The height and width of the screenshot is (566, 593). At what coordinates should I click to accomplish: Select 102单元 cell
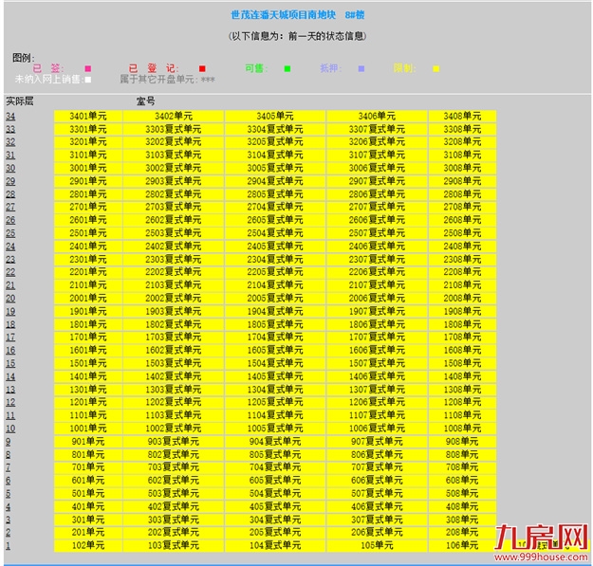point(88,545)
